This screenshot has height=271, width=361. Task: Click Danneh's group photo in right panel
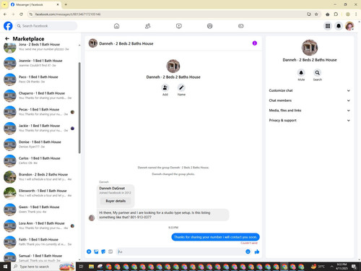pos(310,48)
